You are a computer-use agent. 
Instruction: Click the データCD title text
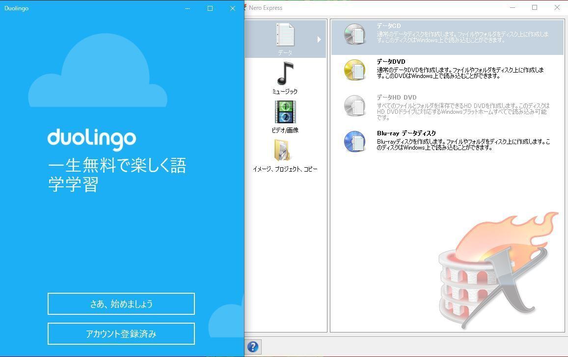tap(388, 25)
